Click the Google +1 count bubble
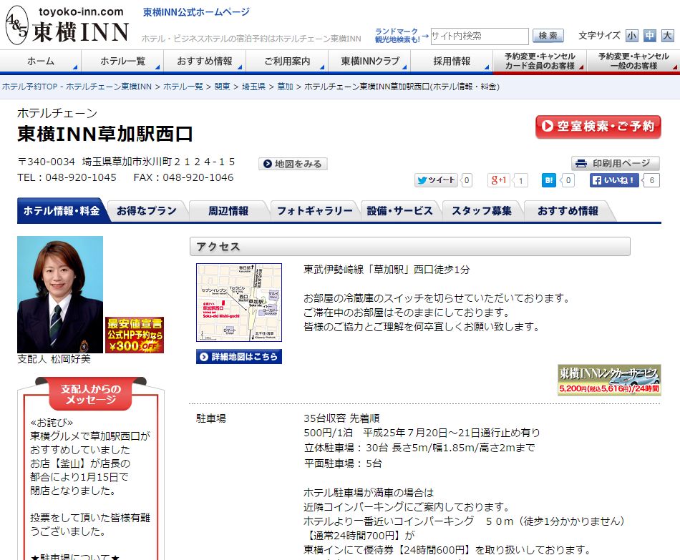 pyautogui.click(x=520, y=180)
